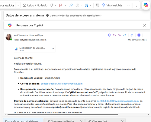Open sender Yuri Samantha's profile photo
This screenshot has width=151, height=122.
[x=9, y=37]
